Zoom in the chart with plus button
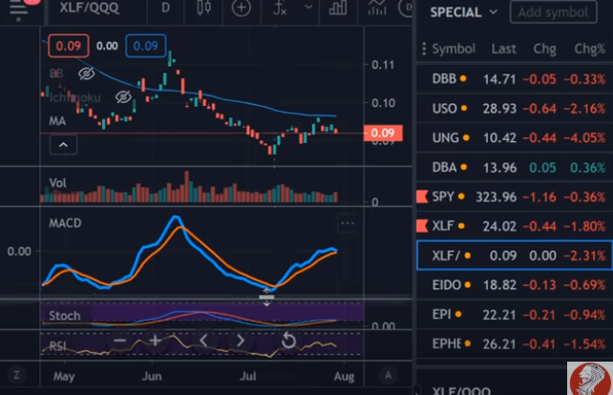The image size is (613, 395). 156,341
